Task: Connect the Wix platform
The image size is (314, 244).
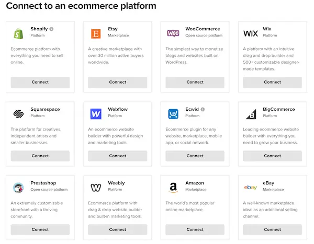Action: point(272,82)
